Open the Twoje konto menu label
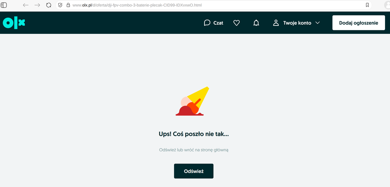The width and height of the screenshot is (390, 187). tap(297, 23)
